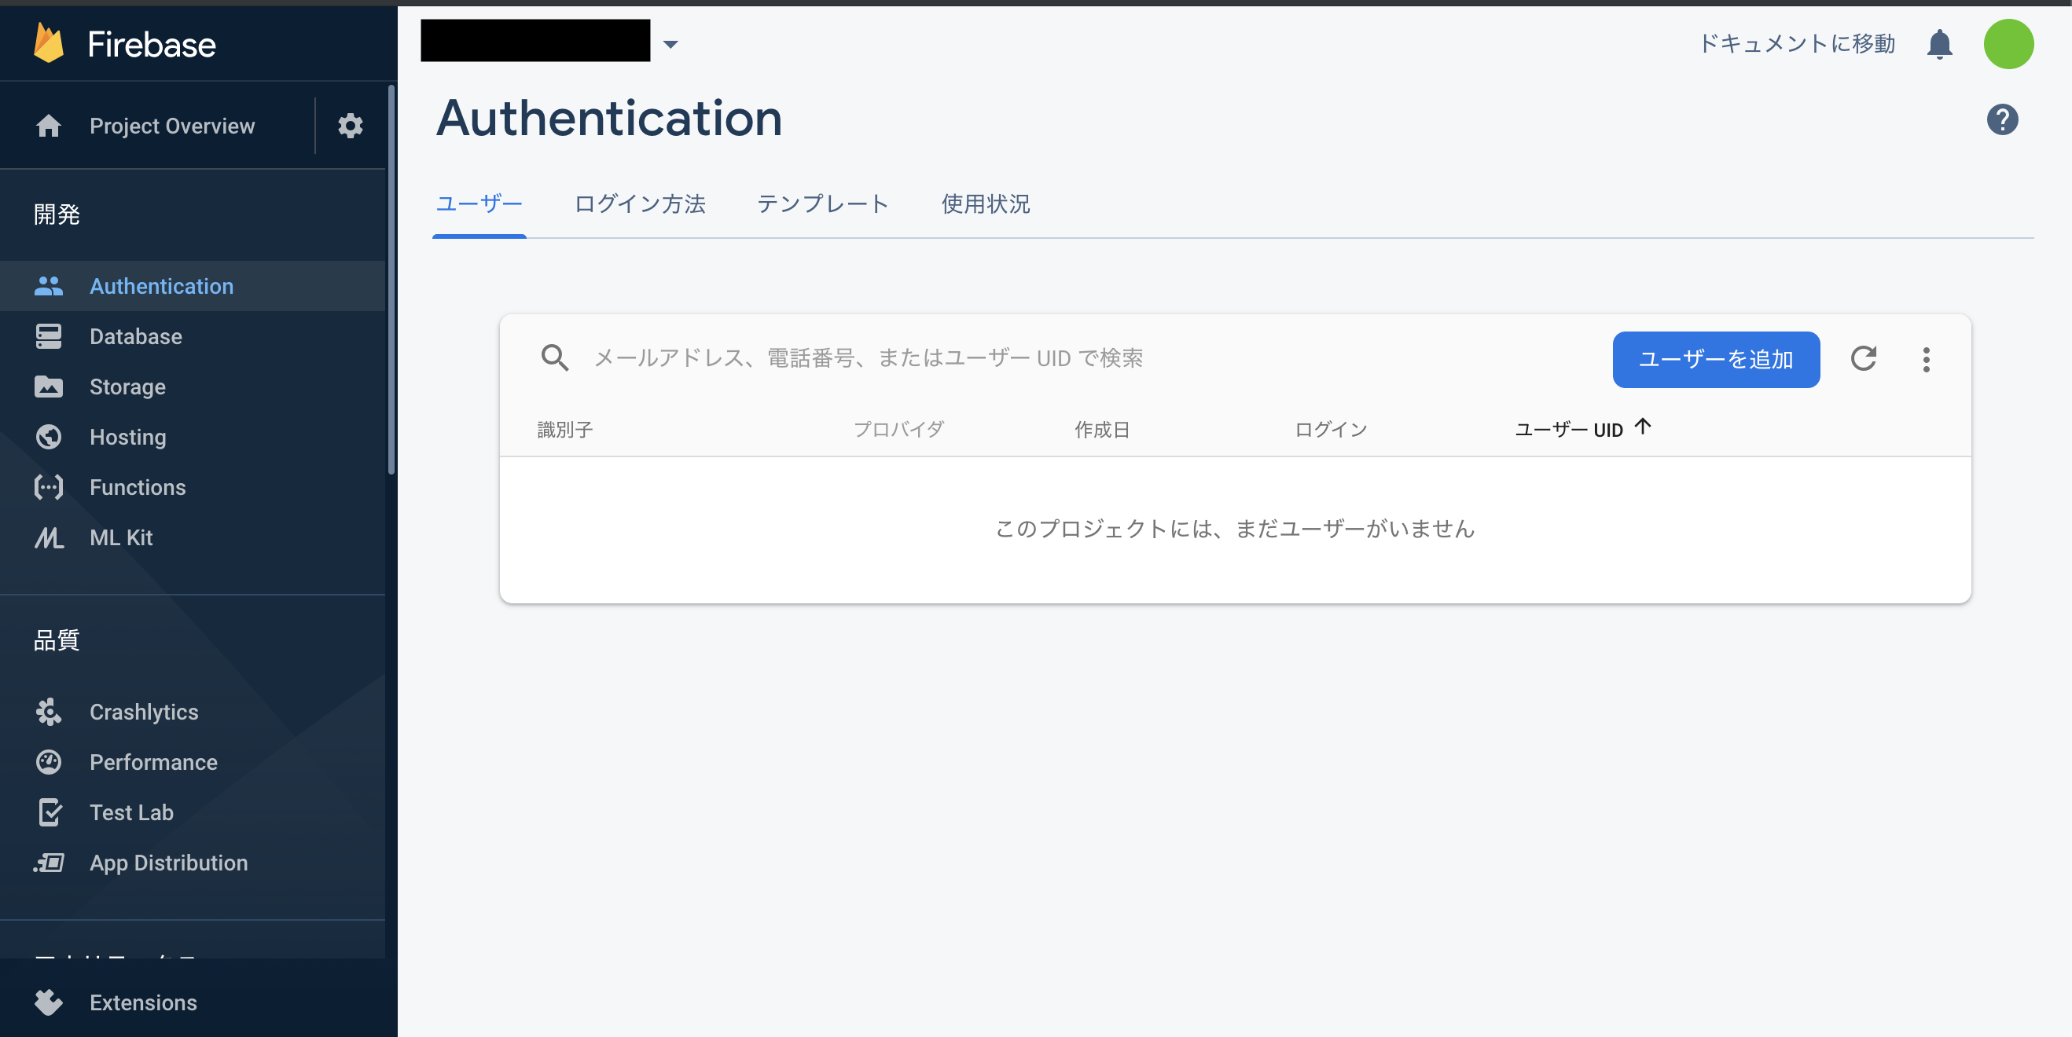
Task: Click the Functions sidebar icon
Action: (48, 487)
